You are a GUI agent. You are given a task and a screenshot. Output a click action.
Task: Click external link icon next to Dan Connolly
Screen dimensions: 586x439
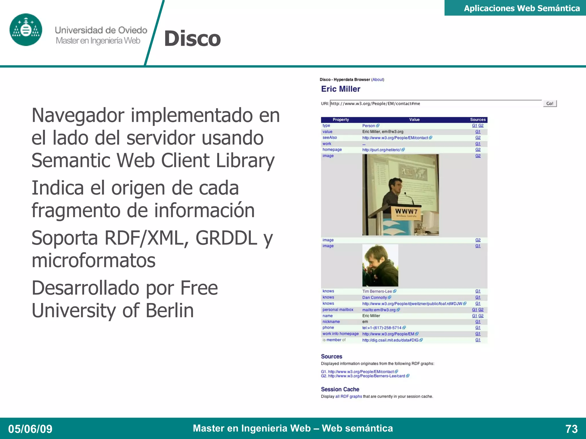pos(389,297)
